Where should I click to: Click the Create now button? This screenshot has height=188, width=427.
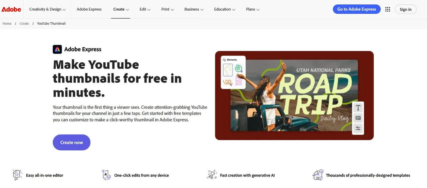(x=71, y=142)
